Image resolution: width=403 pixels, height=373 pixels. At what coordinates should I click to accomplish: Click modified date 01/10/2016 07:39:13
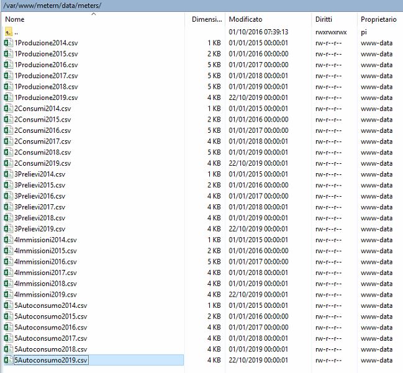click(x=258, y=32)
